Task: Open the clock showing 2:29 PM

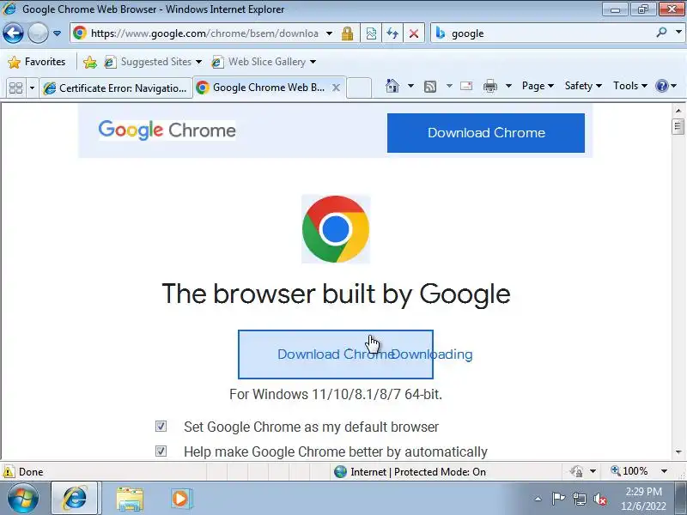Action: pyautogui.click(x=643, y=499)
